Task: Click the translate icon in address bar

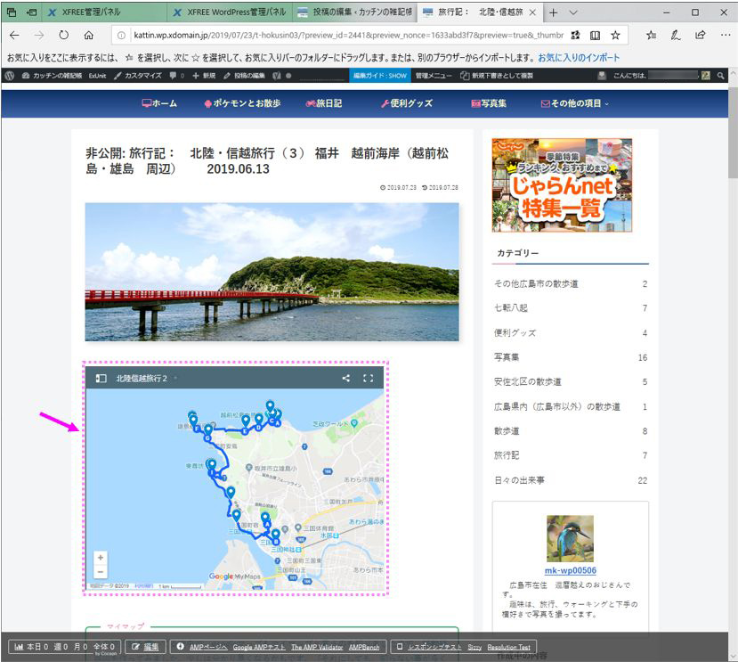Action: coord(575,35)
